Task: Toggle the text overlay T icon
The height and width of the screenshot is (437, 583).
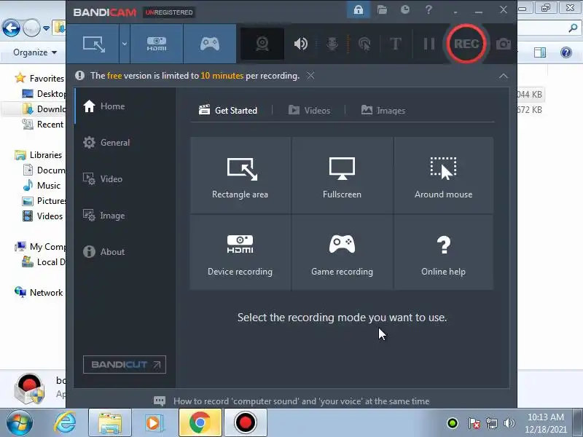Action: coord(395,44)
